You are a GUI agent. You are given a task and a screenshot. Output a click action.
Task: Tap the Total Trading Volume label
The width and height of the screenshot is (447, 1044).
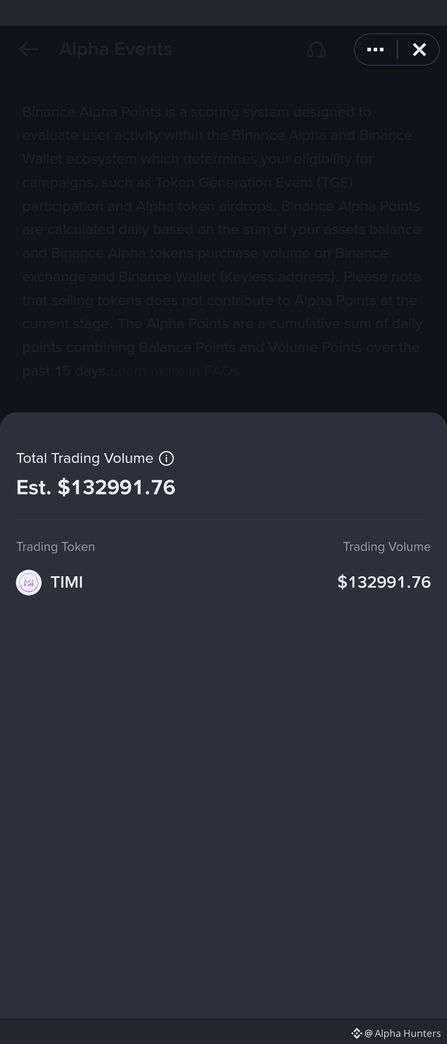click(85, 458)
